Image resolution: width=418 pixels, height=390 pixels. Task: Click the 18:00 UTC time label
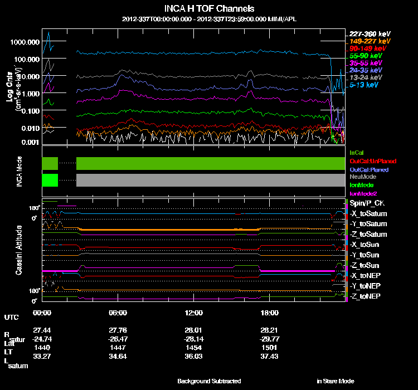pos(269,313)
